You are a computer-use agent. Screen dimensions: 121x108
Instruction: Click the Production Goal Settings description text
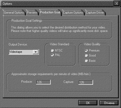pyautogui.click(x=60, y=29)
